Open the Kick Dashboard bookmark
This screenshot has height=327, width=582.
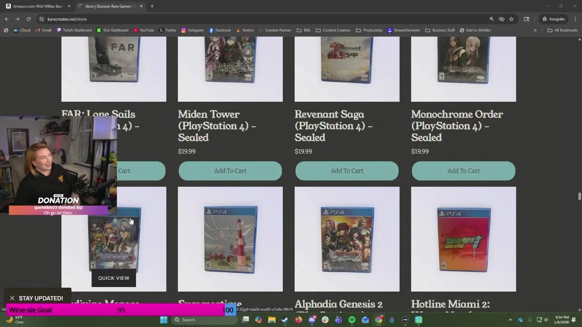(112, 30)
